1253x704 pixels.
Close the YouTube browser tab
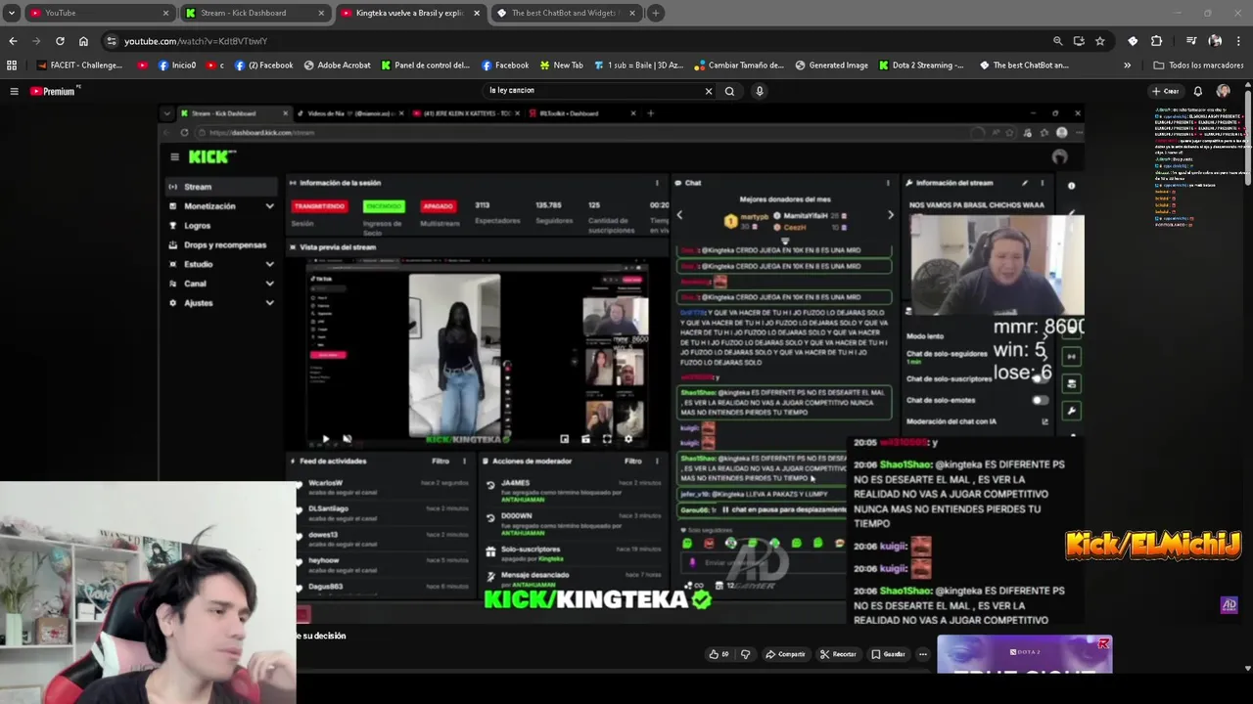click(x=165, y=13)
